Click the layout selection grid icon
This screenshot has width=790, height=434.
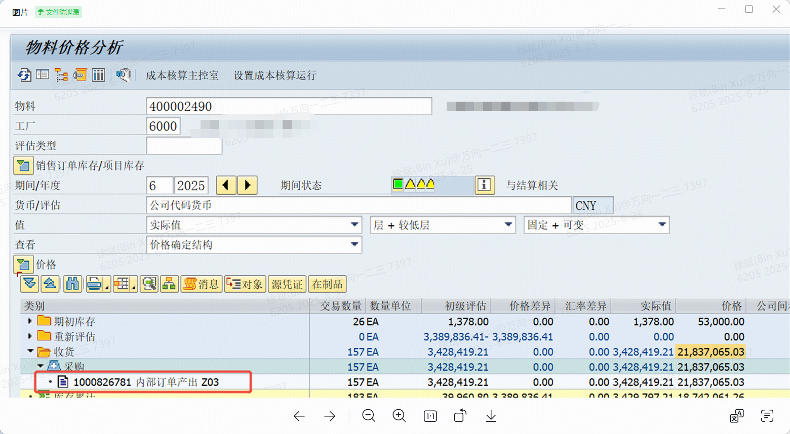[122, 284]
